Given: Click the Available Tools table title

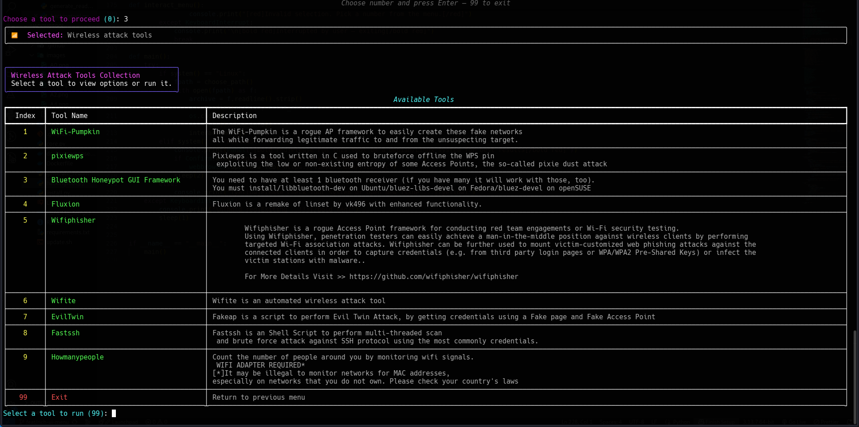Looking at the screenshot, I should click(x=424, y=100).
